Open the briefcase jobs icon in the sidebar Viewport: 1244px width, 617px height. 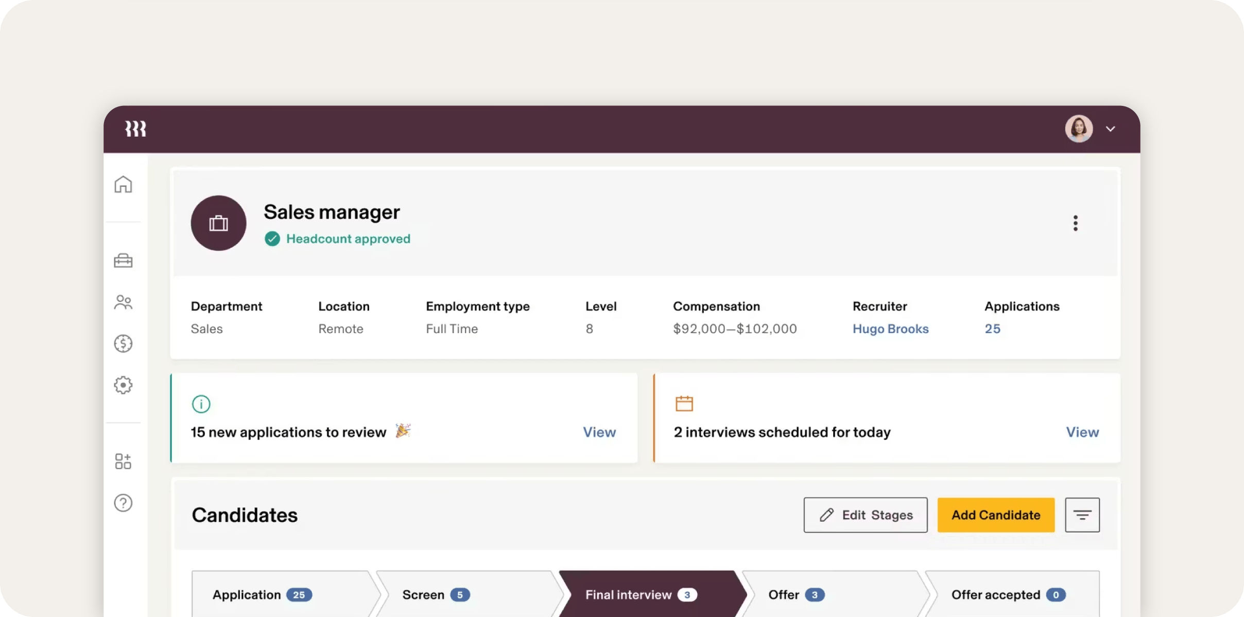pyautogui.click(x=123, y=261)
